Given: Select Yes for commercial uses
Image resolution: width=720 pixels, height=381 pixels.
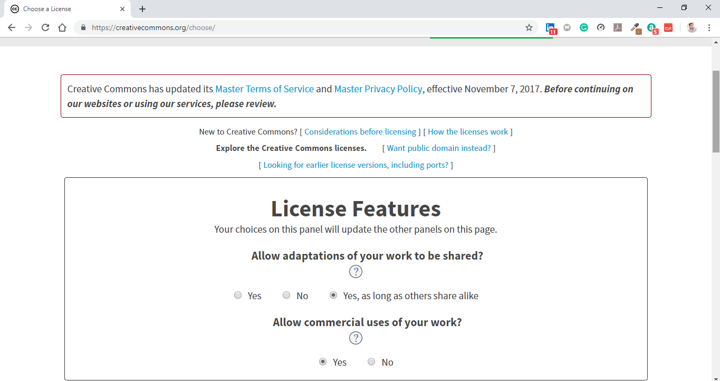Looking at the screenshot, I should click(323, 362).
